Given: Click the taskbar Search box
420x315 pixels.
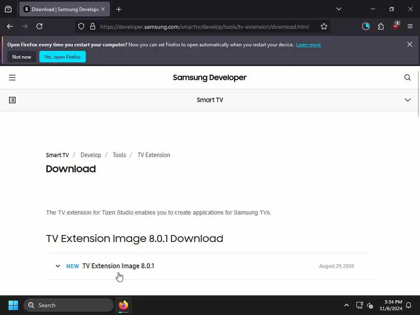Looking at the screenshot, I should 68,305.
